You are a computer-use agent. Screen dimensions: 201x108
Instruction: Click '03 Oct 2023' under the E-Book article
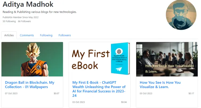(79, 102)
